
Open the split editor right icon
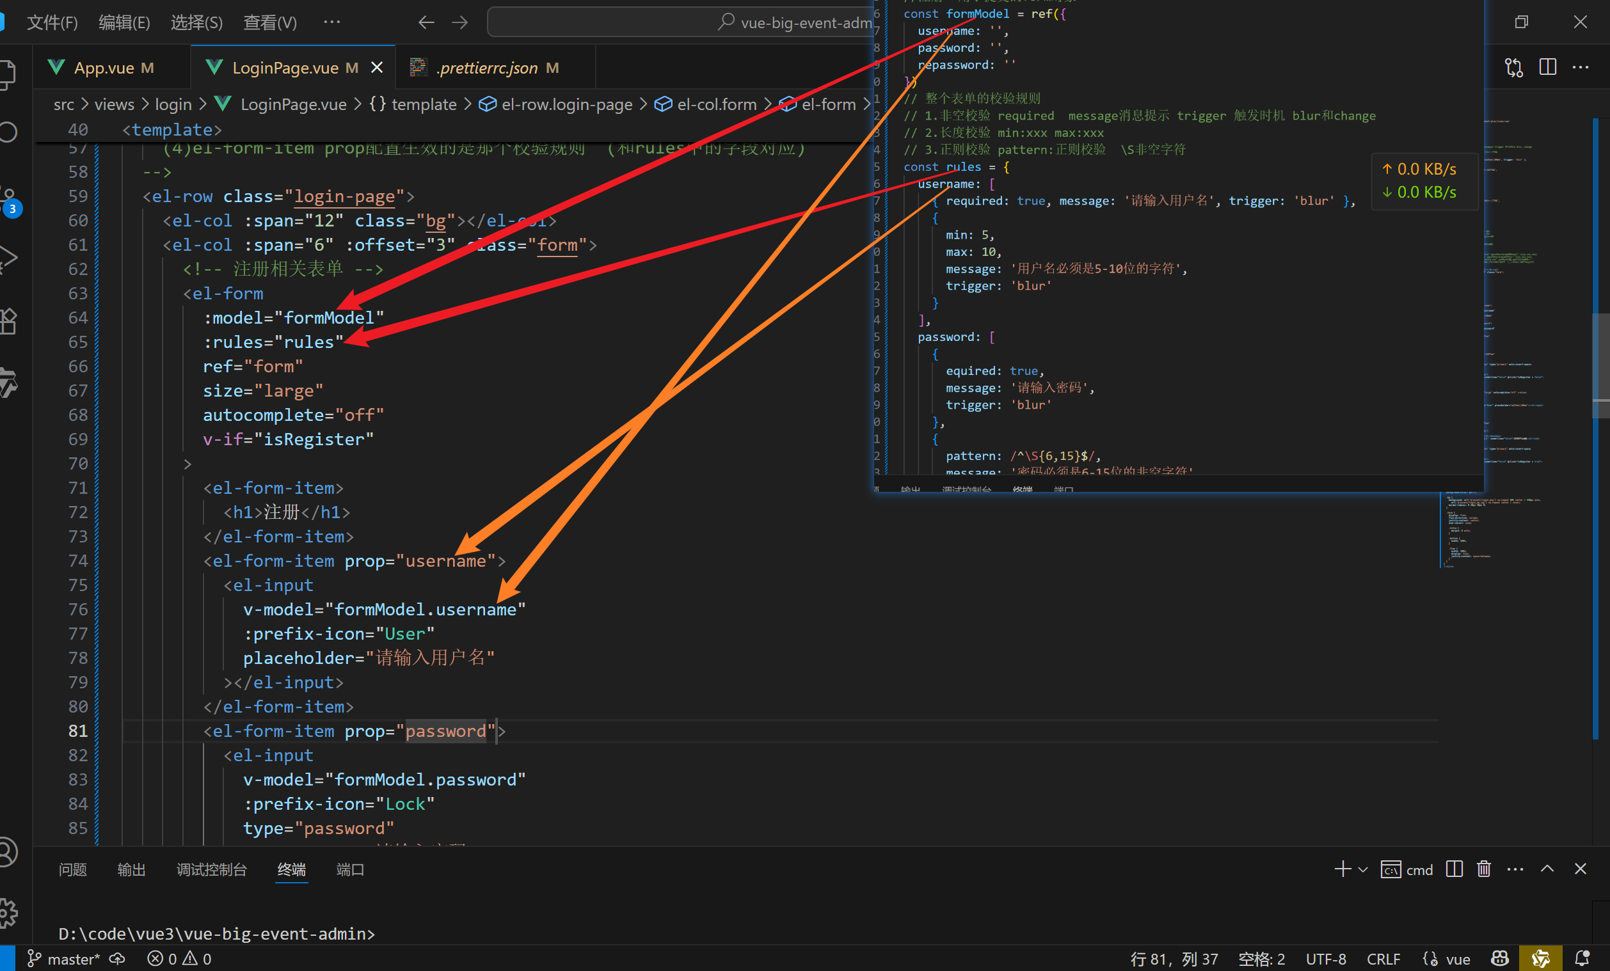pos(1547,67)
